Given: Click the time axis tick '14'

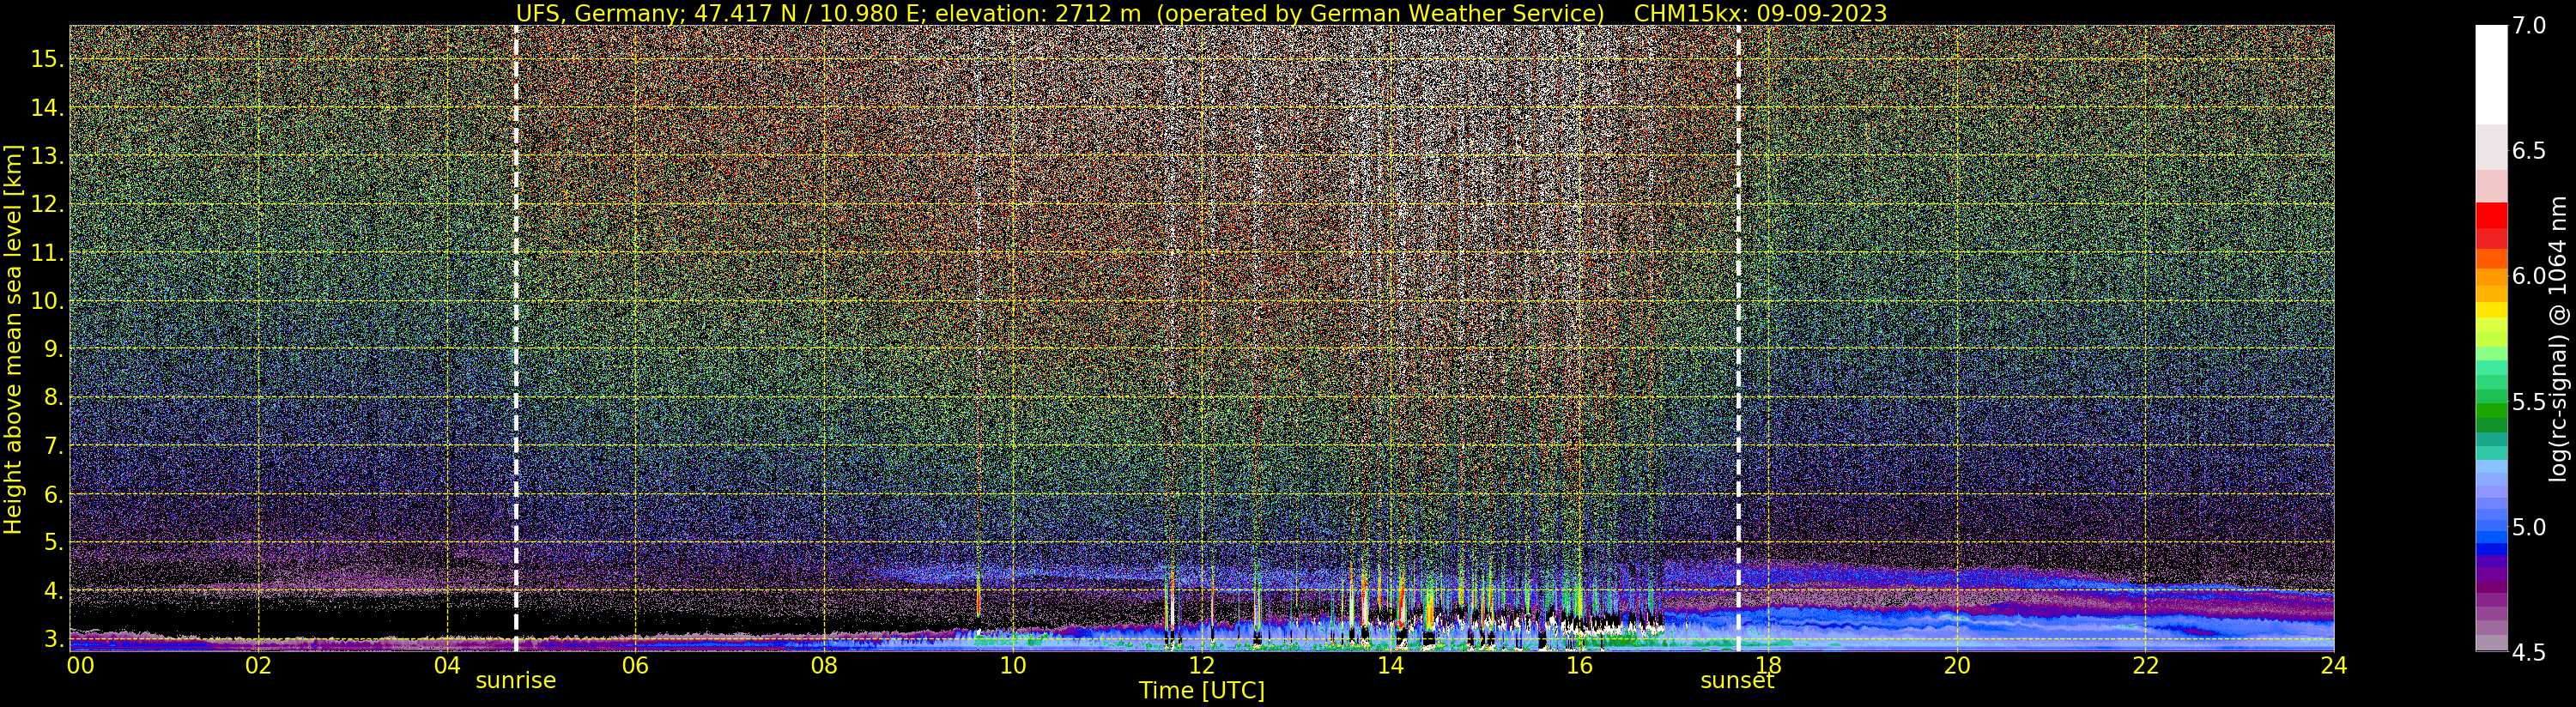Looking at the screenshot, I should (1390, 666).
